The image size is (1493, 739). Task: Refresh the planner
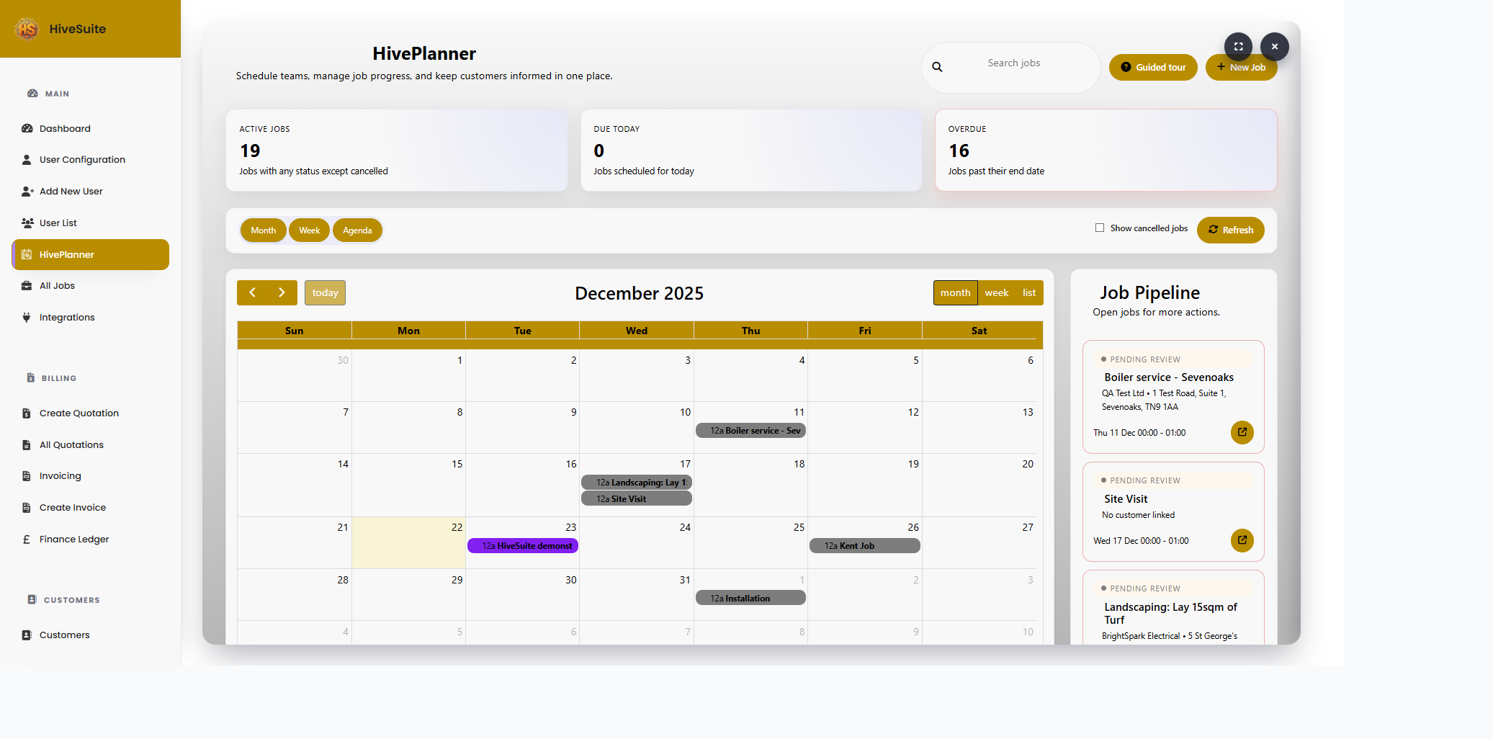(1230, 230)
